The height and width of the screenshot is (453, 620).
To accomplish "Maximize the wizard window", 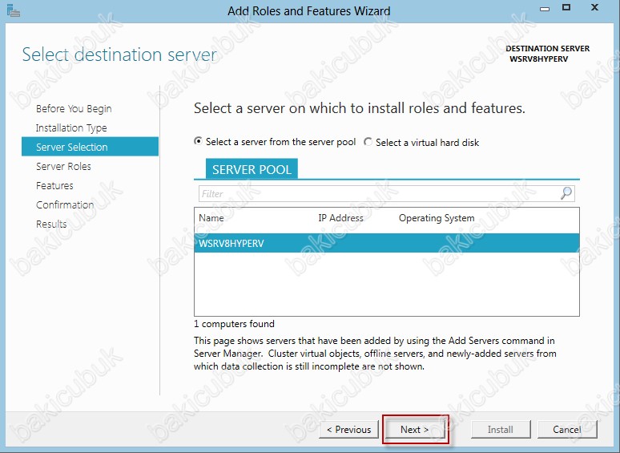I will [566, 7].
